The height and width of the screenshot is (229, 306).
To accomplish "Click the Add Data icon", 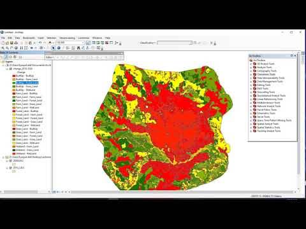I will 50,43.
